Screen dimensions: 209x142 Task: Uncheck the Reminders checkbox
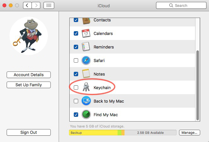(x=76, y=47)
